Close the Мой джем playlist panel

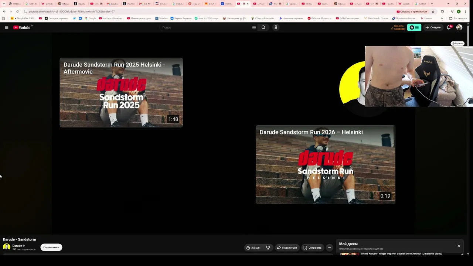459,246
